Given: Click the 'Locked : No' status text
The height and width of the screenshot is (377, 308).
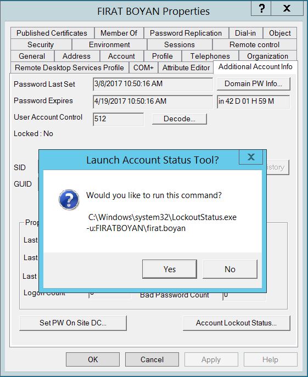Looking at the screenshot, I should pos(33,134).
